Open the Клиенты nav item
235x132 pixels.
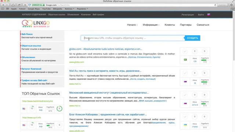(x=170, y=25)
